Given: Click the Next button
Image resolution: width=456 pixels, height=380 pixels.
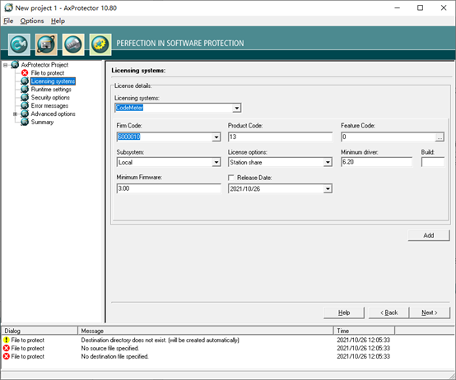Looking at the screenshot, I should click(x=429, y=313).
